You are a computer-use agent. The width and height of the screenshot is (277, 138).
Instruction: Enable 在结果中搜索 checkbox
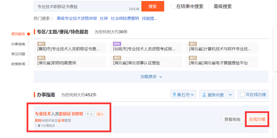(x=173, y=7)
